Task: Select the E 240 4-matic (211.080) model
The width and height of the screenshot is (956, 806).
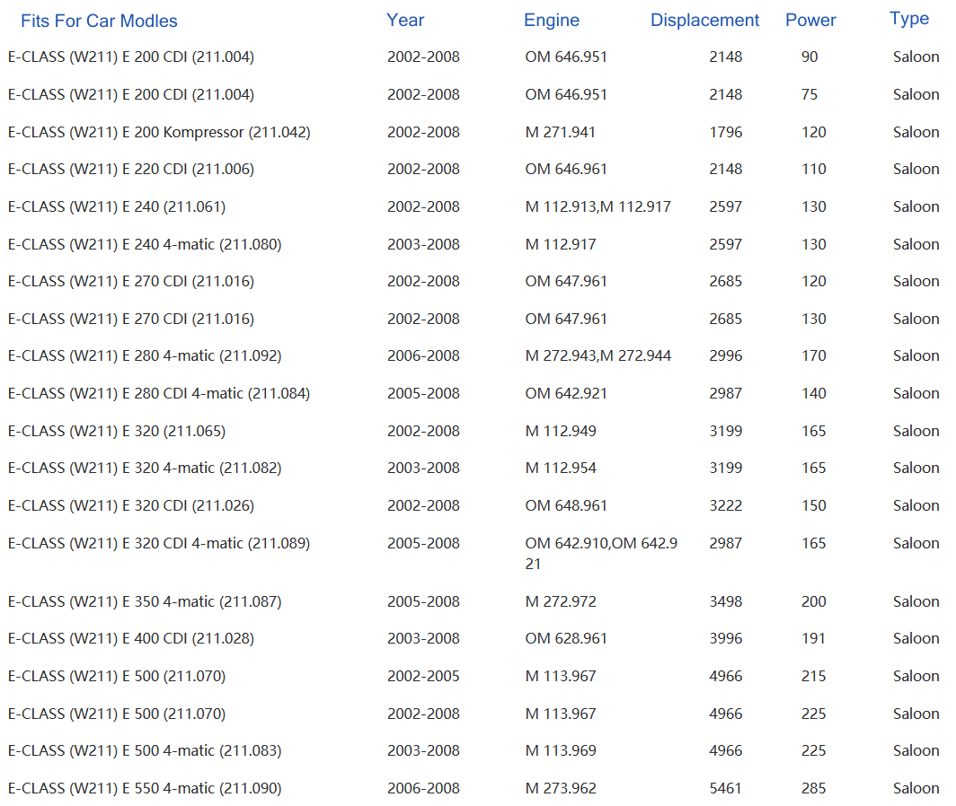Action: [x=145, y=244]
